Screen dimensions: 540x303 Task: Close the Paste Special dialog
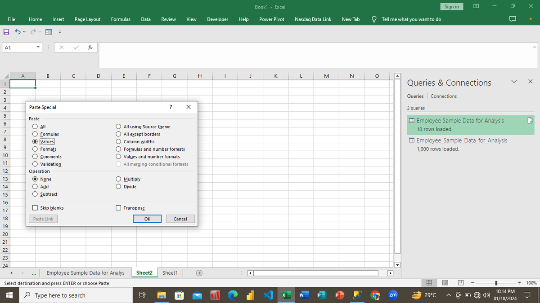pyautogui.click(x=188, y=107)
